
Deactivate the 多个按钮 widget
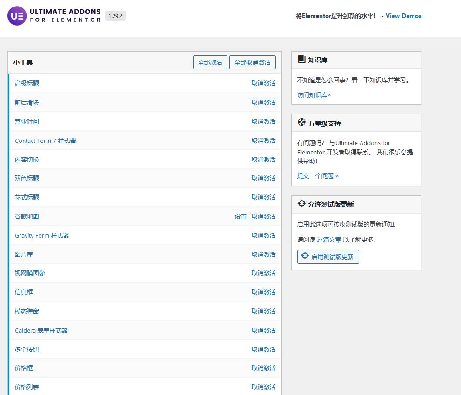point(263,349)
